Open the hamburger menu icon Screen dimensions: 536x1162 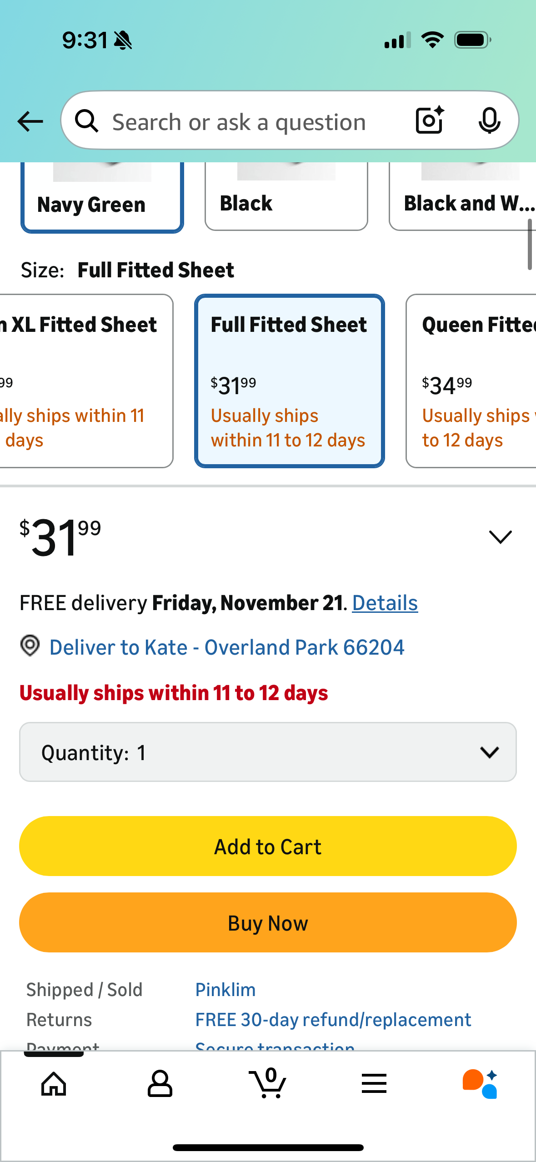(x=374, y=1084)
